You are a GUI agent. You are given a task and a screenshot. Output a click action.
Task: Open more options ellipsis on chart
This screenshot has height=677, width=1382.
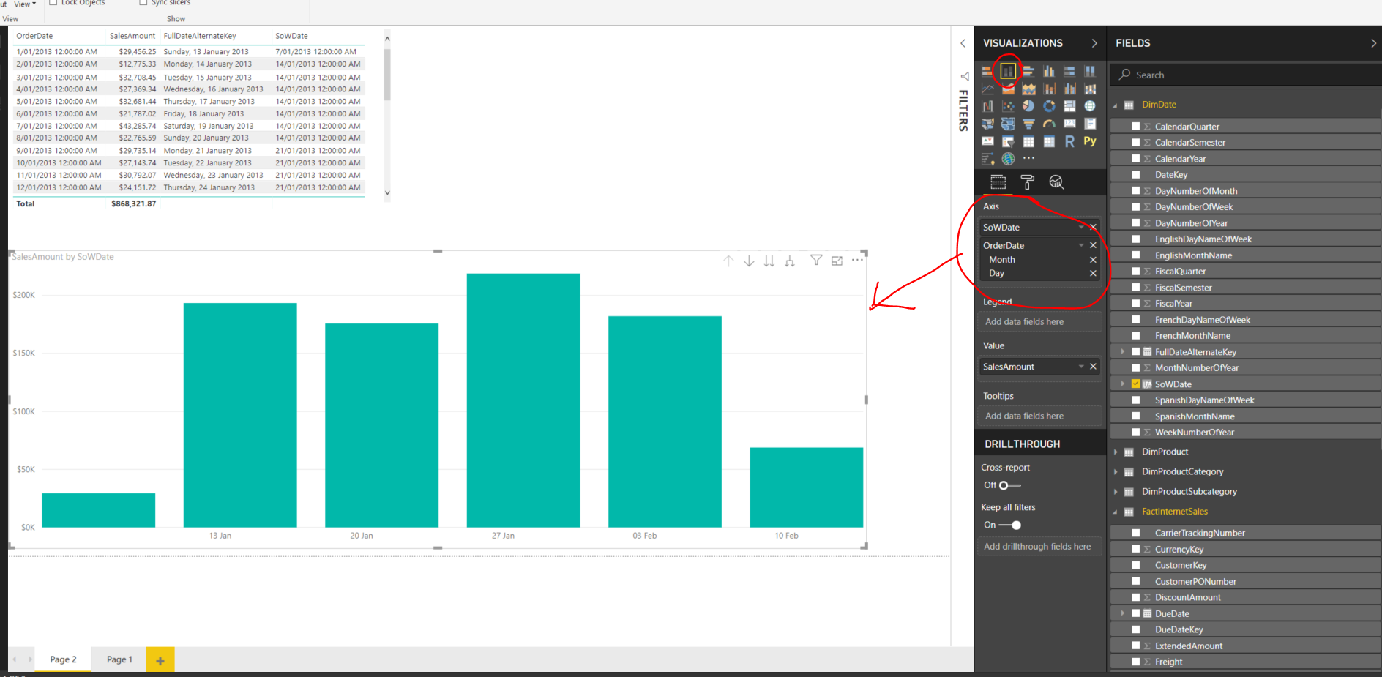click(857, 260)
